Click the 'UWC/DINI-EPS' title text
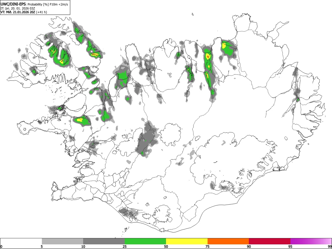The width and height of the screenshot is (332, 249). click(x=13, y=4)
